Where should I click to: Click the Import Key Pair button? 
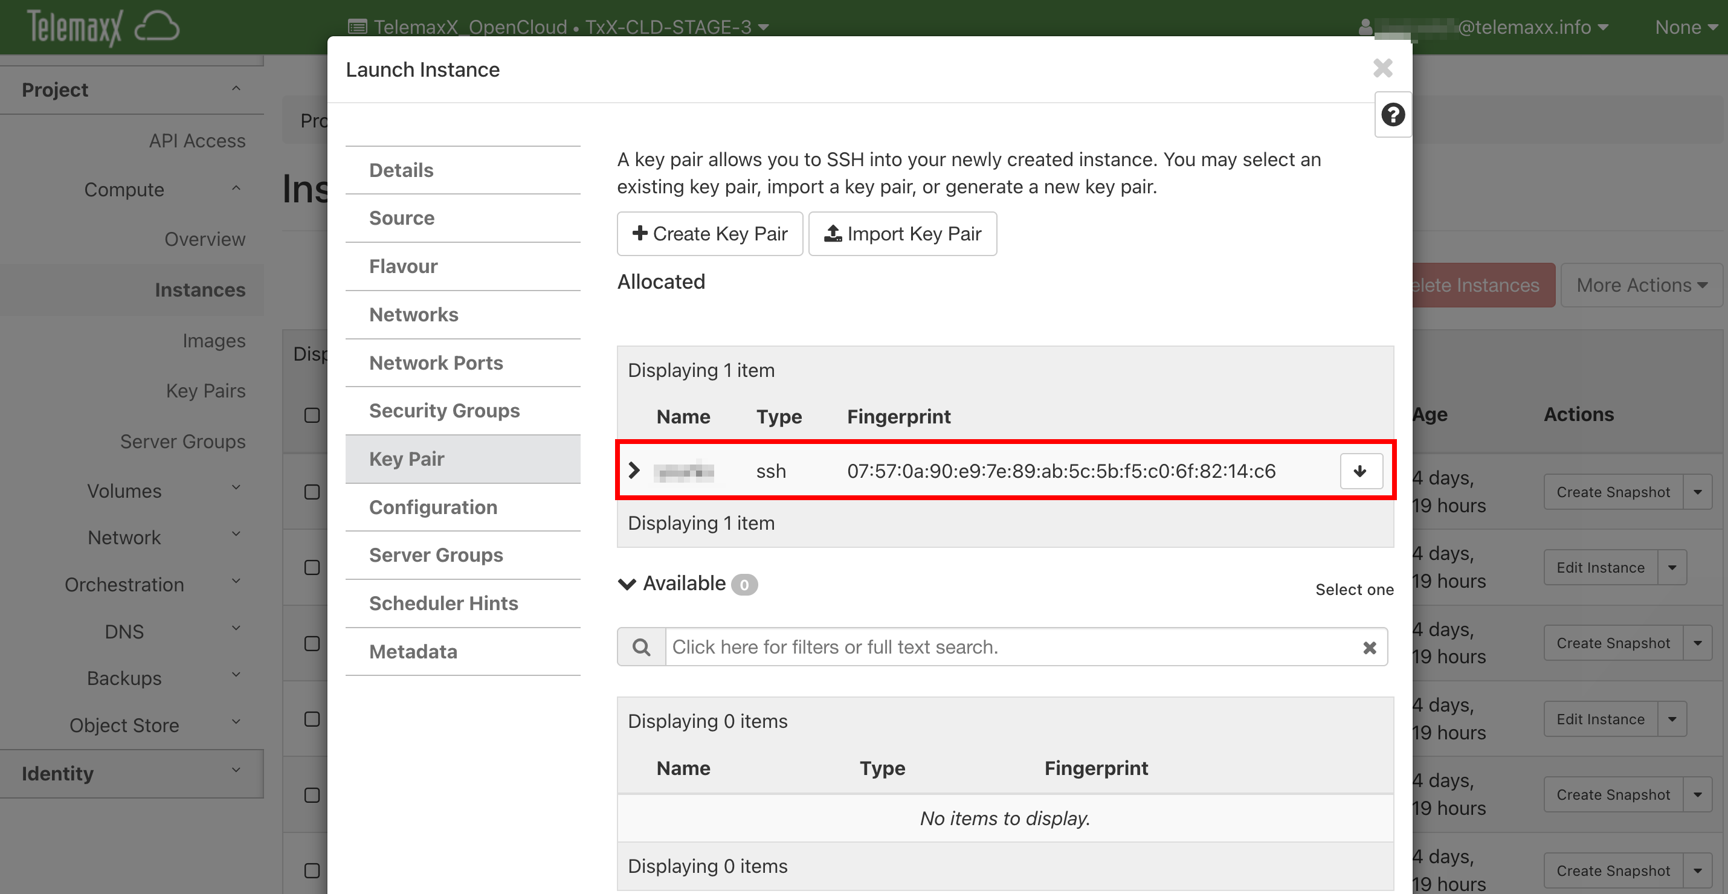pos(902,233)
